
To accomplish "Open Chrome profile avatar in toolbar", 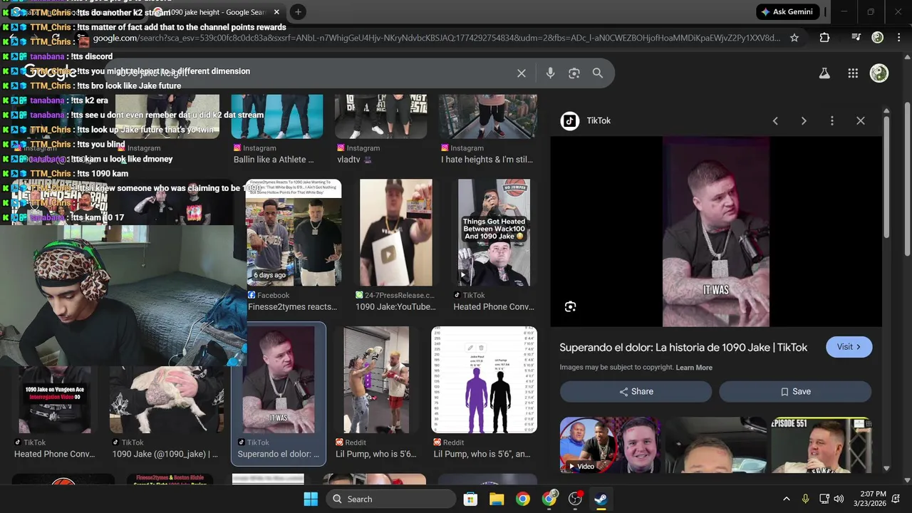I will pos(878,37).
